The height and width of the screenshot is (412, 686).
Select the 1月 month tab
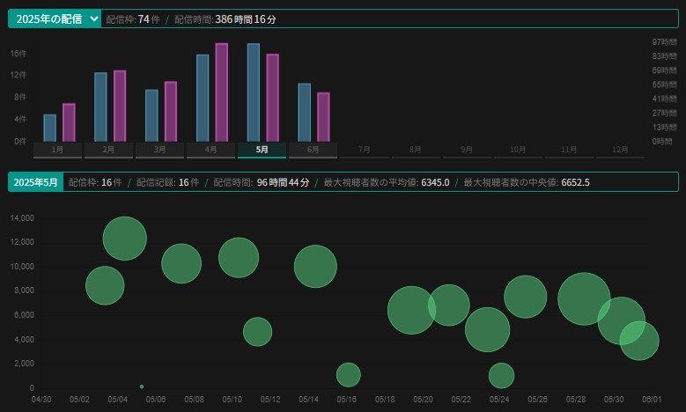point(57,150)
